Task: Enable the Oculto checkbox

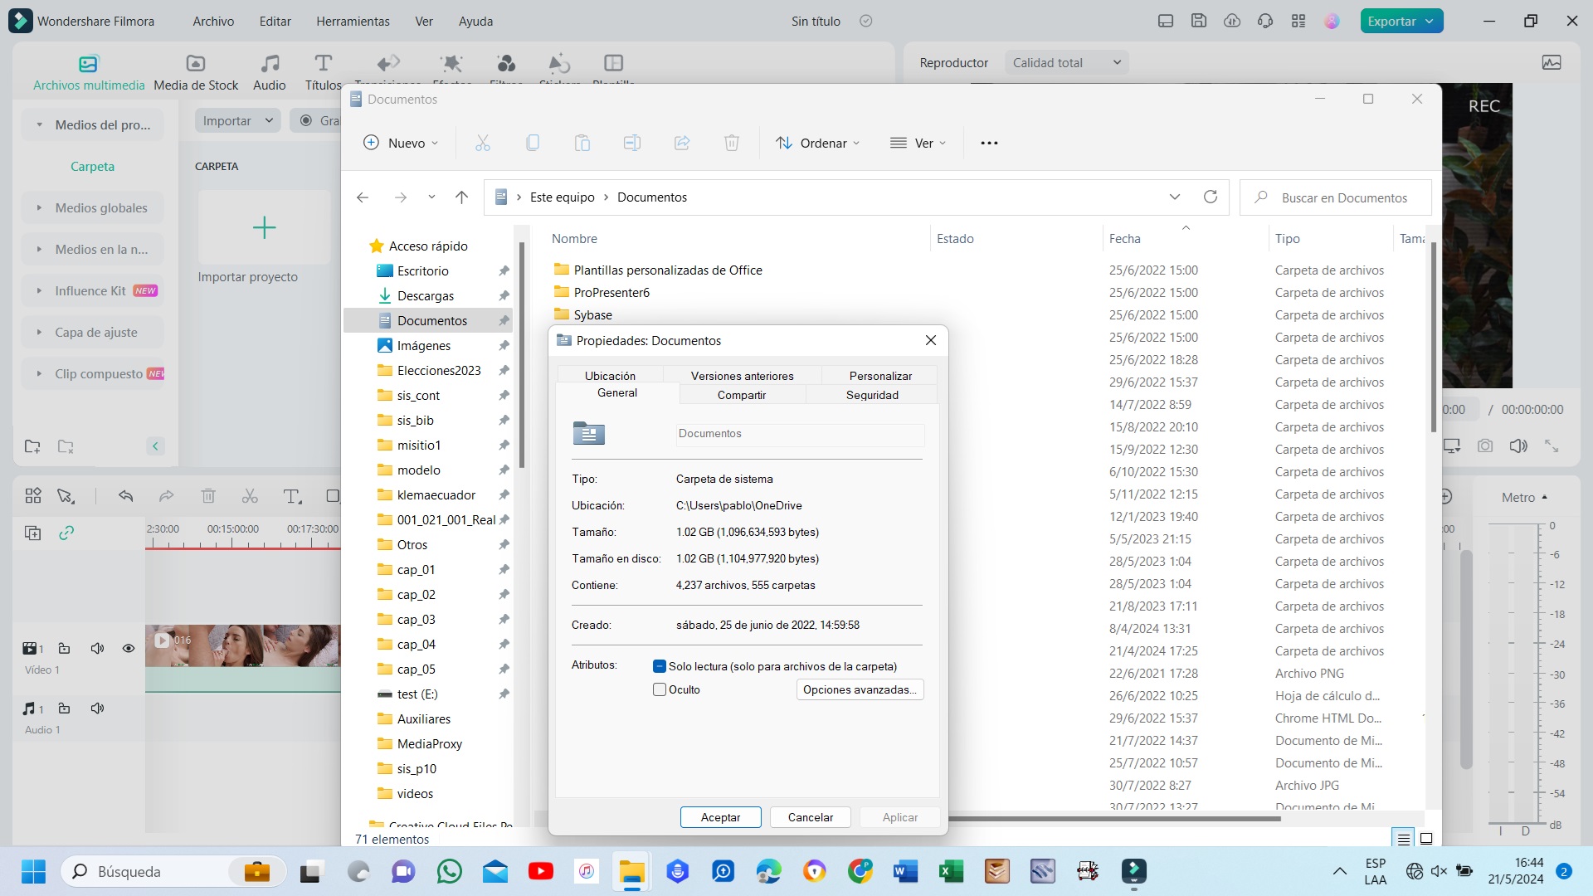Action: point(660,689)
